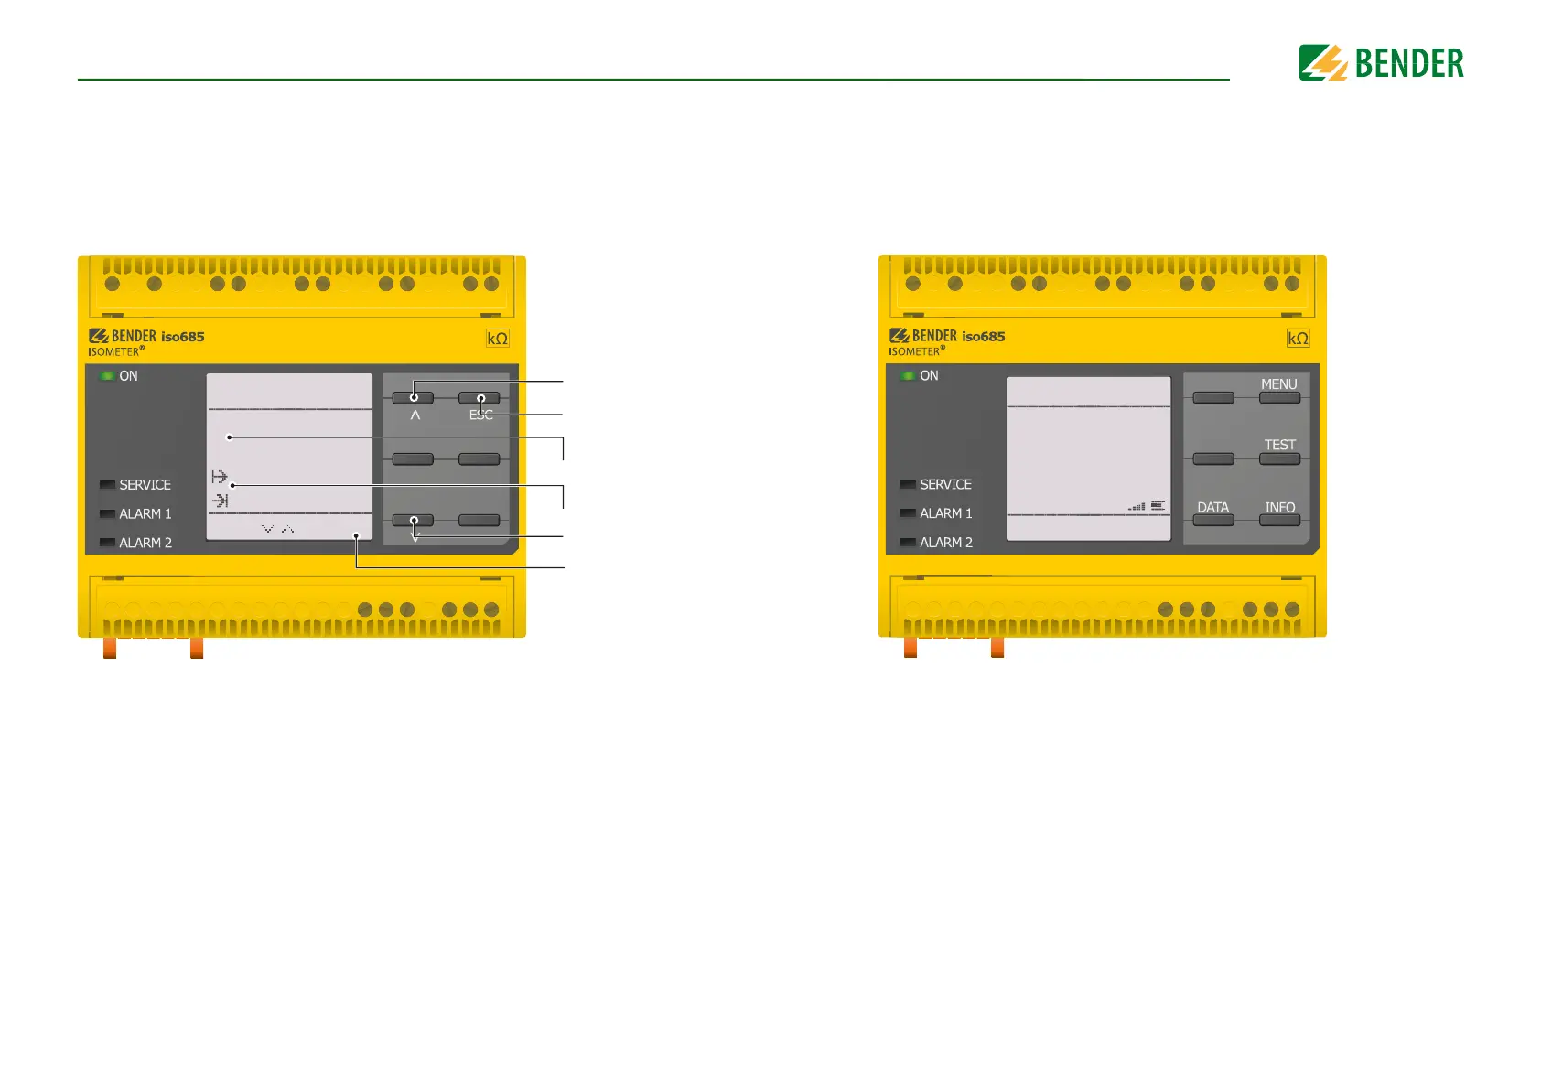This screenshot has width=1541, height=1089.
Task: Click the INFO button on the right device
Action: [1279, 521]
